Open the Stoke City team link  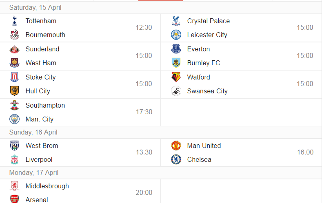(x=41, y=77)
